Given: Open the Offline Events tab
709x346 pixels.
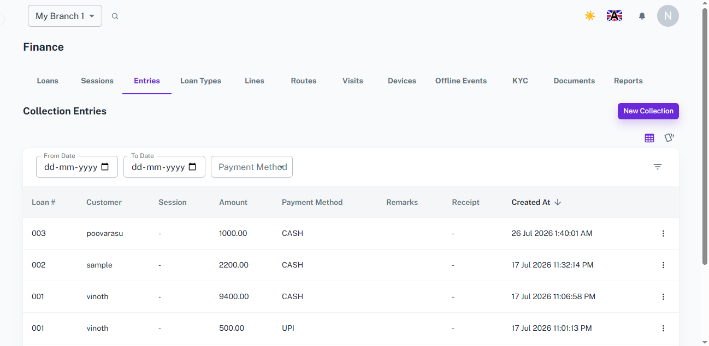Looking at the screenshot, I should [x=461, y=81].
